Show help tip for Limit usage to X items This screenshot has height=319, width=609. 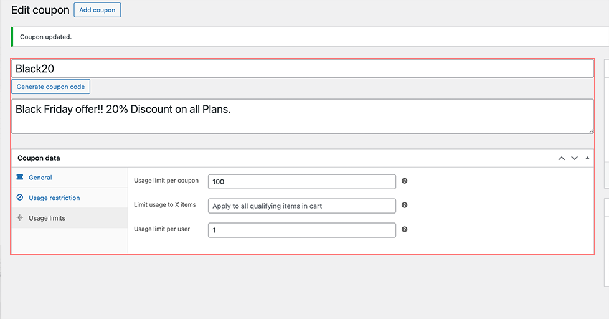(404, 205)
